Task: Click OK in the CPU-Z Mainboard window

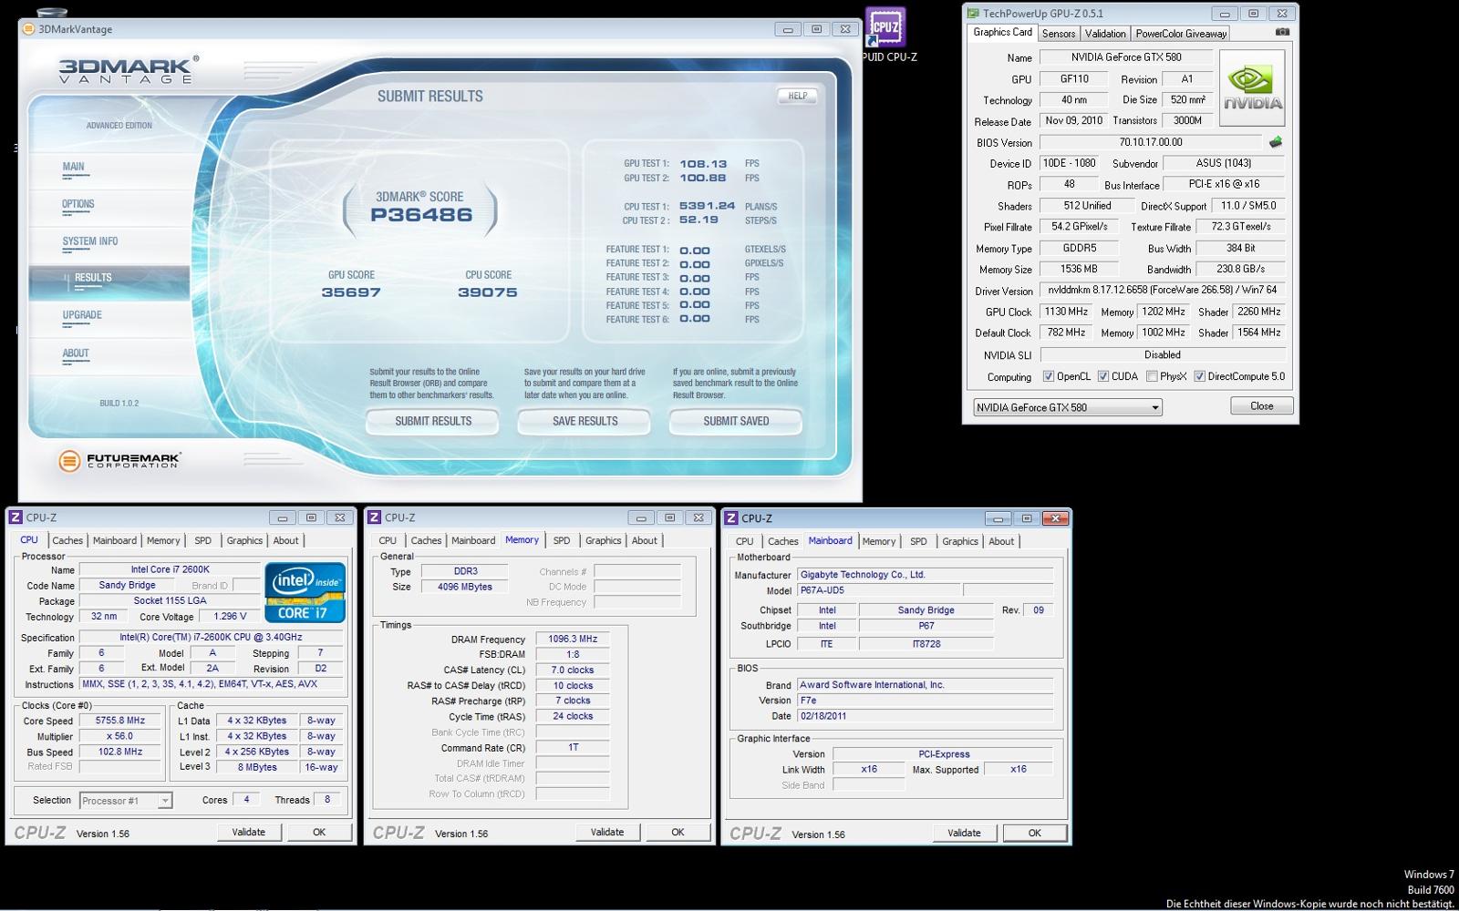Action: click(1035, 833)
